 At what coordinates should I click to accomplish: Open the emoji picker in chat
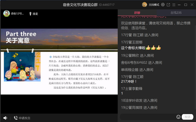pos(178,117)
